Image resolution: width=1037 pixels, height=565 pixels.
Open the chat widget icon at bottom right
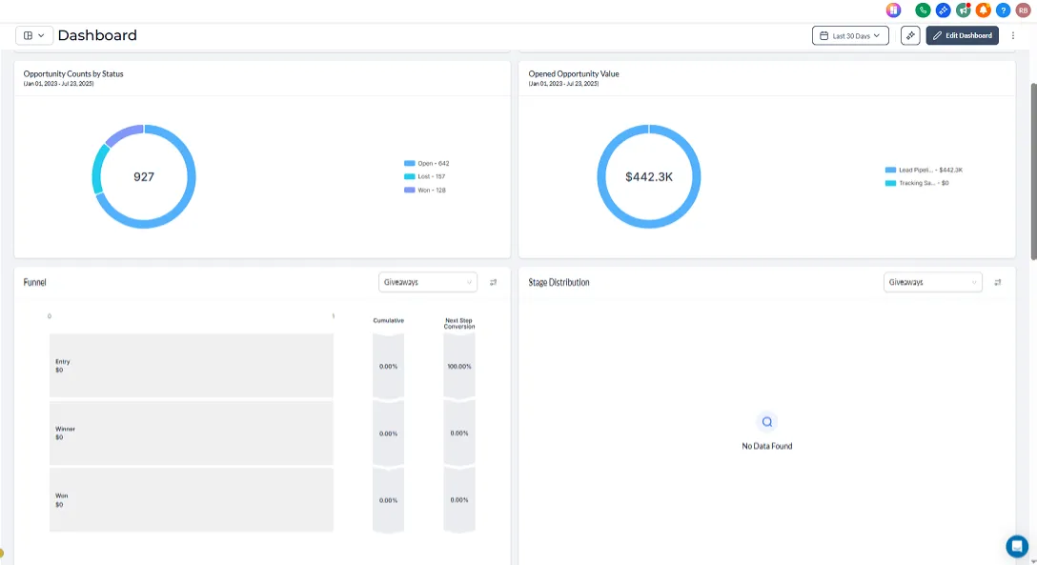[x=1017, y=547]
